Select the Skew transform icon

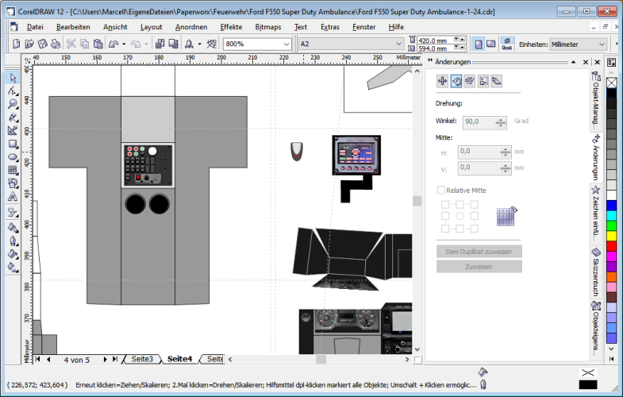pos(497,81)
